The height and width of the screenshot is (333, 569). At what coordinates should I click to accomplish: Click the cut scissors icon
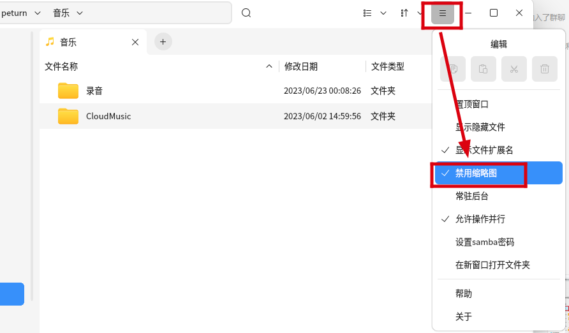(514, 69)
